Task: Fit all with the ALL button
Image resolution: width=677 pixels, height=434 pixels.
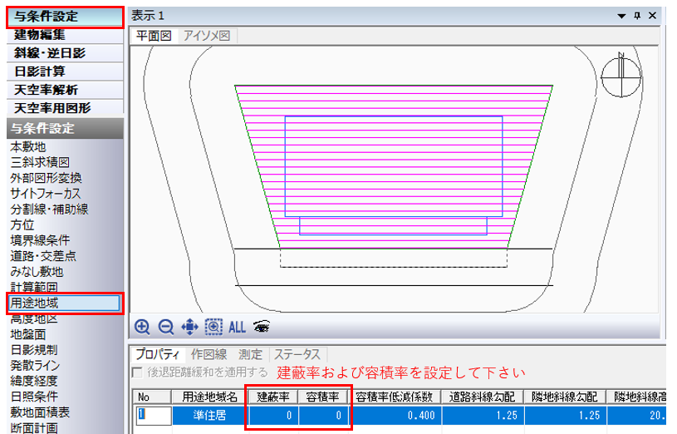Action: [x=237, y=328]
